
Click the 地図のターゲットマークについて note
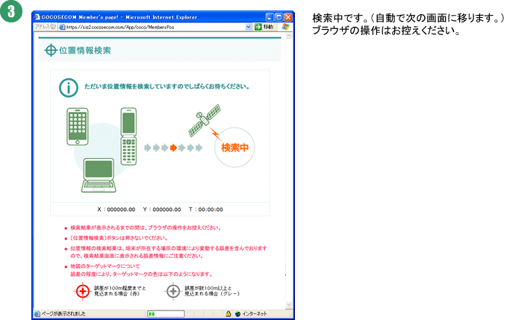tap(105, 266)
